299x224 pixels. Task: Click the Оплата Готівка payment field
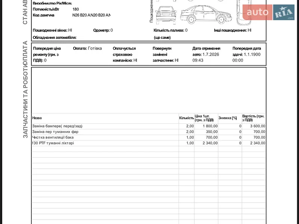[87, 49]
